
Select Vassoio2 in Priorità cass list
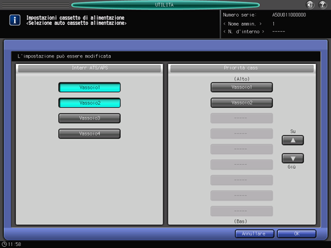coord(241,103)
